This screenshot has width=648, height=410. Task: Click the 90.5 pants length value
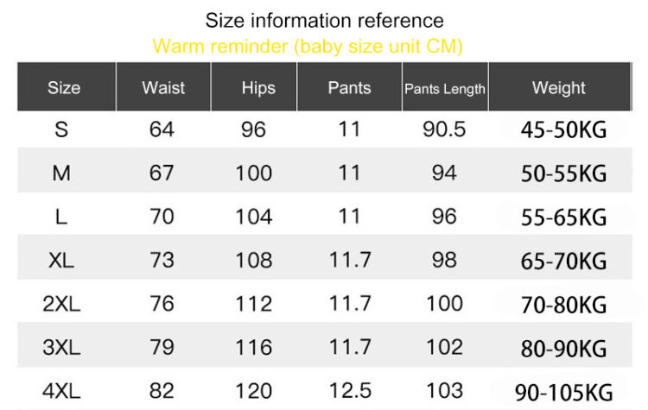pos(444,129)
